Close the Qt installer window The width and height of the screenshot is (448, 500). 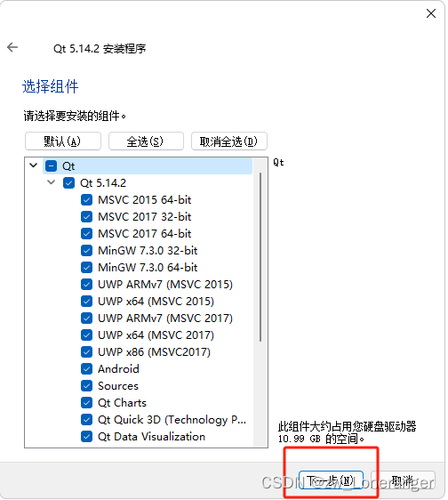click(431, 13)
